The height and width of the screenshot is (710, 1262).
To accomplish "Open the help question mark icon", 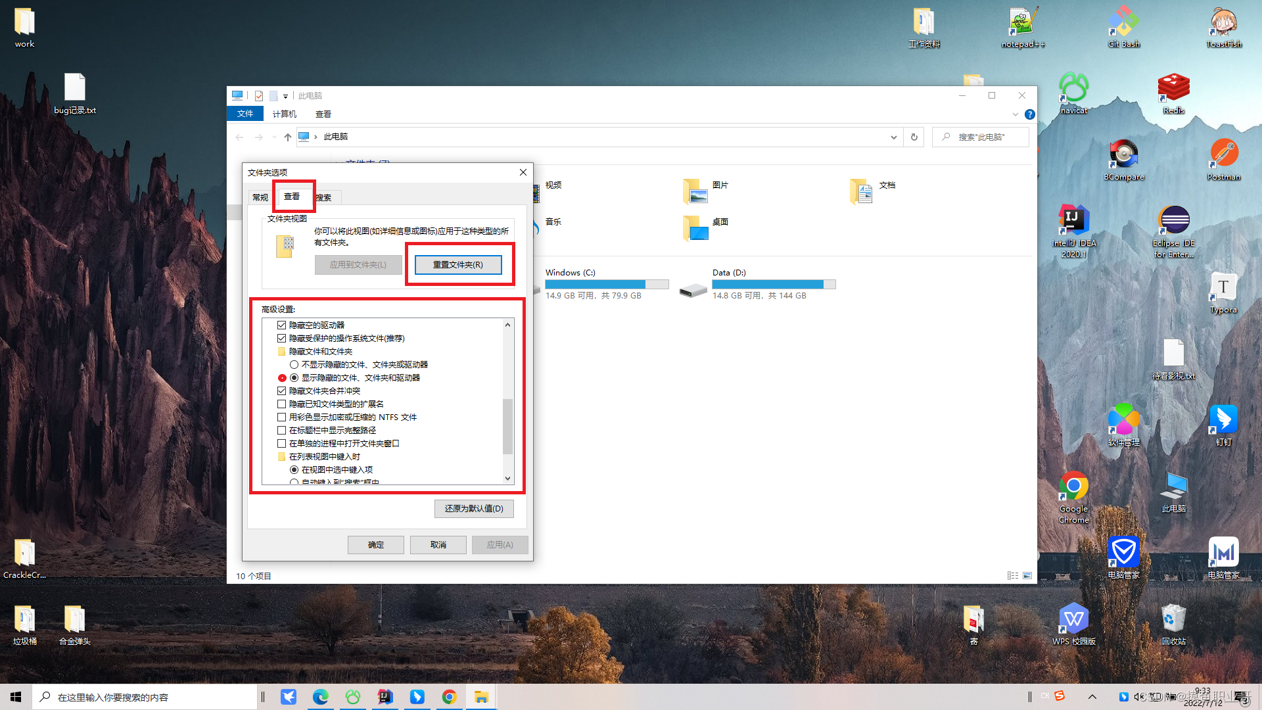I will 1030,114.
